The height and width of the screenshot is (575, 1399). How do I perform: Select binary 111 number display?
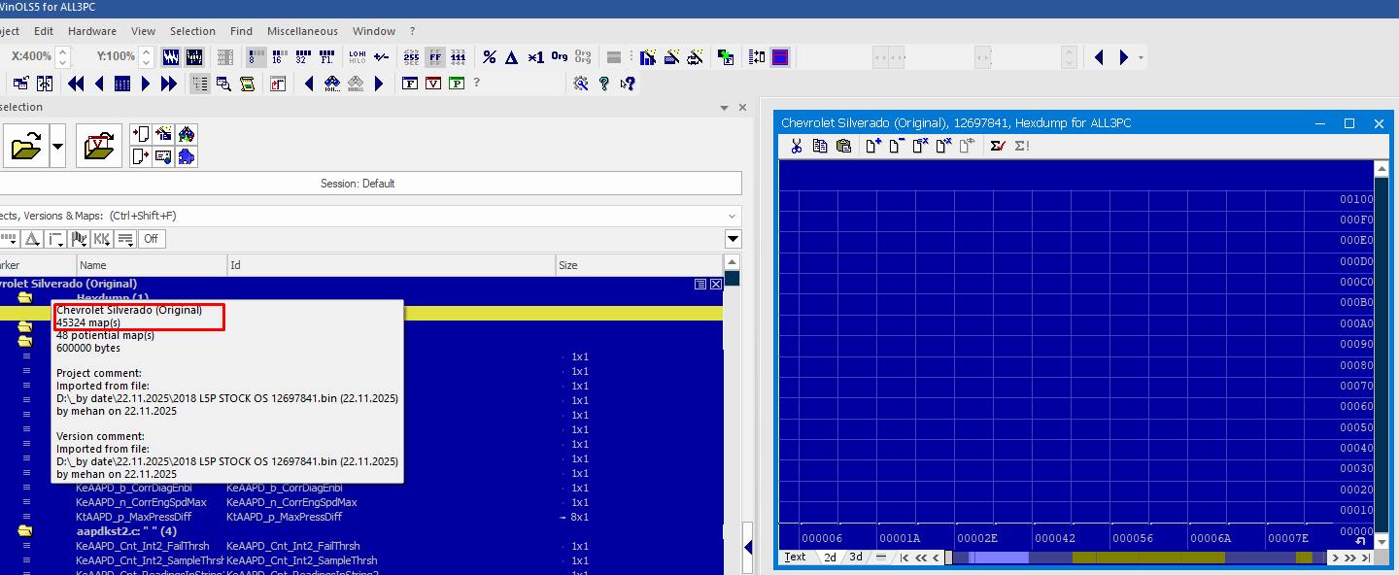point(459,57)
